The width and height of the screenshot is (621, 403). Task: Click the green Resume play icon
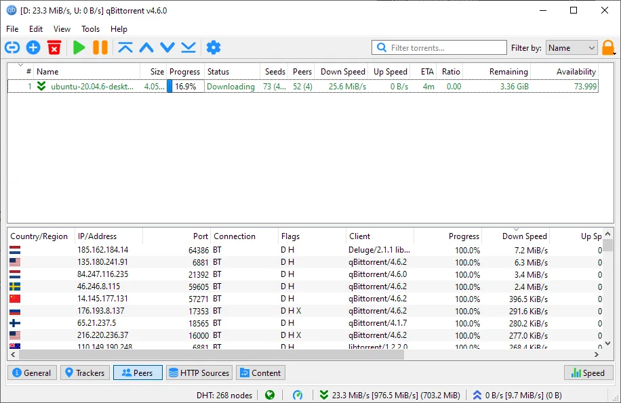[x=79, y=48]
